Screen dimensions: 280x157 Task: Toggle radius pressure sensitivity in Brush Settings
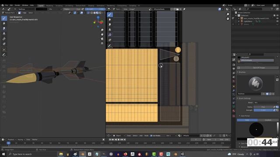tap(274, 107)
